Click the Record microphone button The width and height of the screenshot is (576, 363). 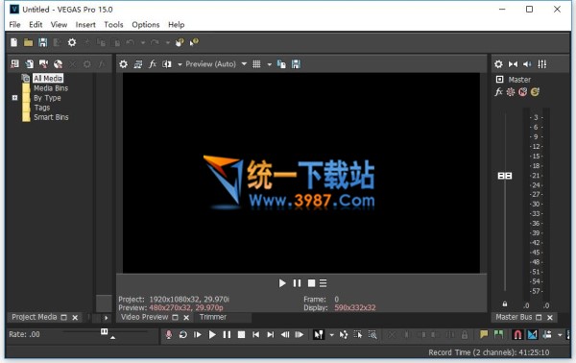pos(169,335)
